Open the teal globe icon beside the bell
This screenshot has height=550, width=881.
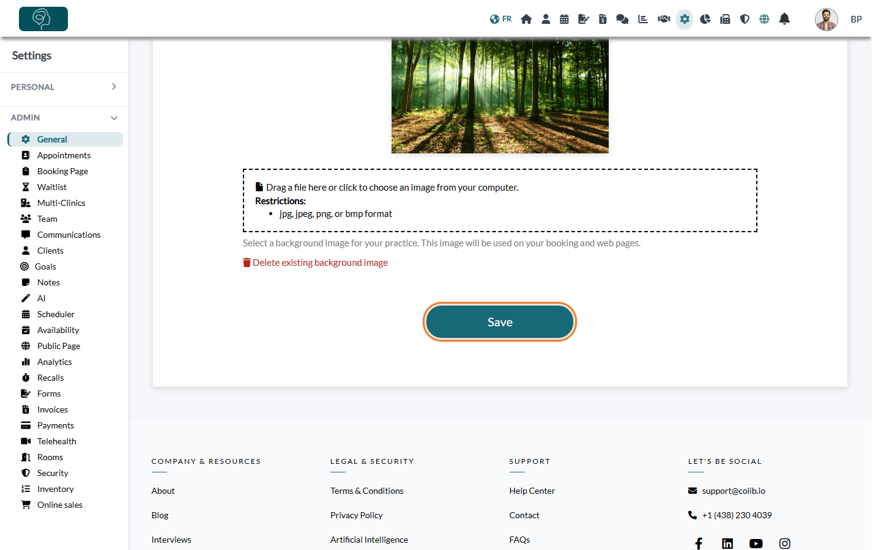coord(764,19)
